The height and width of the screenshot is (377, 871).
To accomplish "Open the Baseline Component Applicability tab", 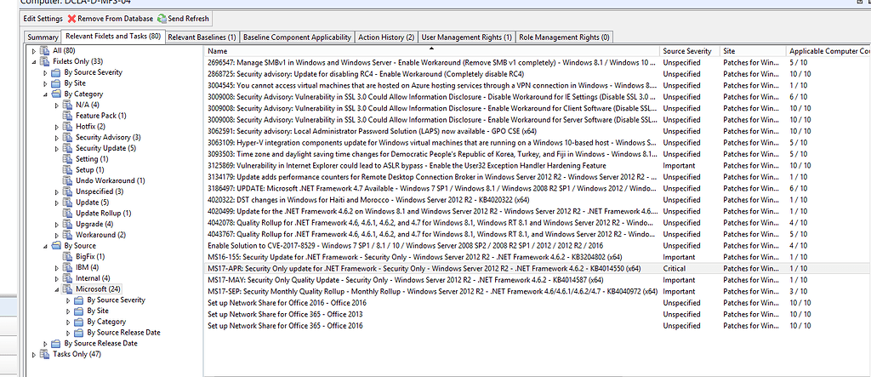I will tap(297, 37).
